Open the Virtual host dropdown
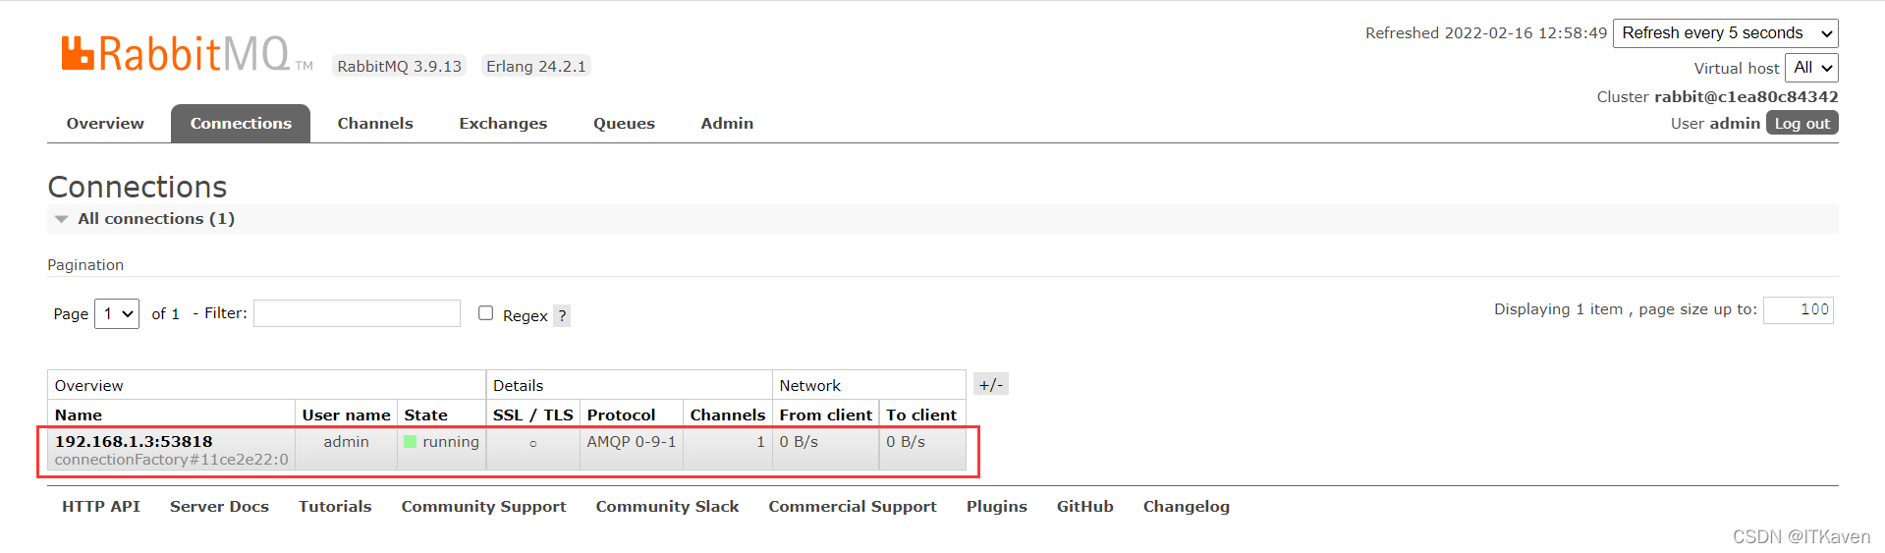This screenshot has height=553, width=1885. 1811,68
